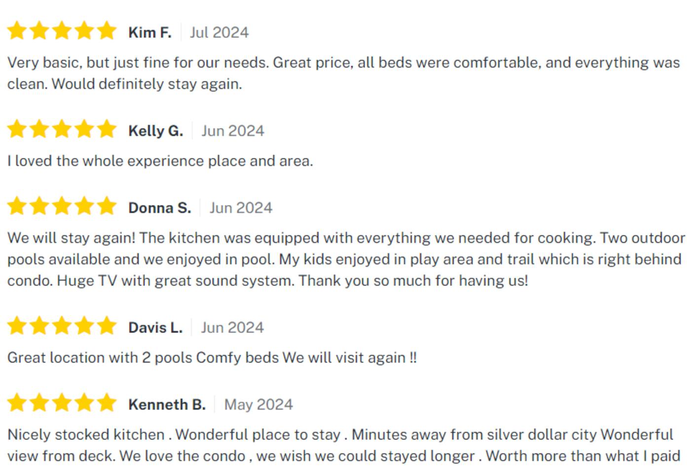Click the first star in Kim F.'s rating

click(17, 31)
